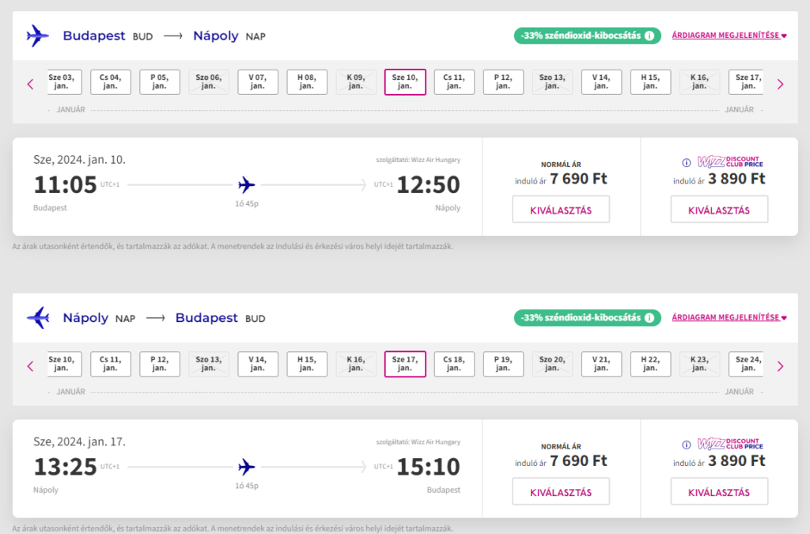Expand outbound Árdiagram megjelenítése
The width and height of the screenshot is (810, 534).
(x=729, y=36)
